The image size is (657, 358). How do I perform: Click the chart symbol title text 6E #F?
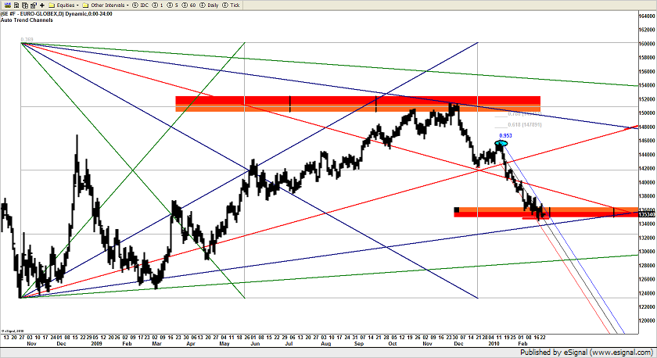pyautogui.click(x=11, y=13)
